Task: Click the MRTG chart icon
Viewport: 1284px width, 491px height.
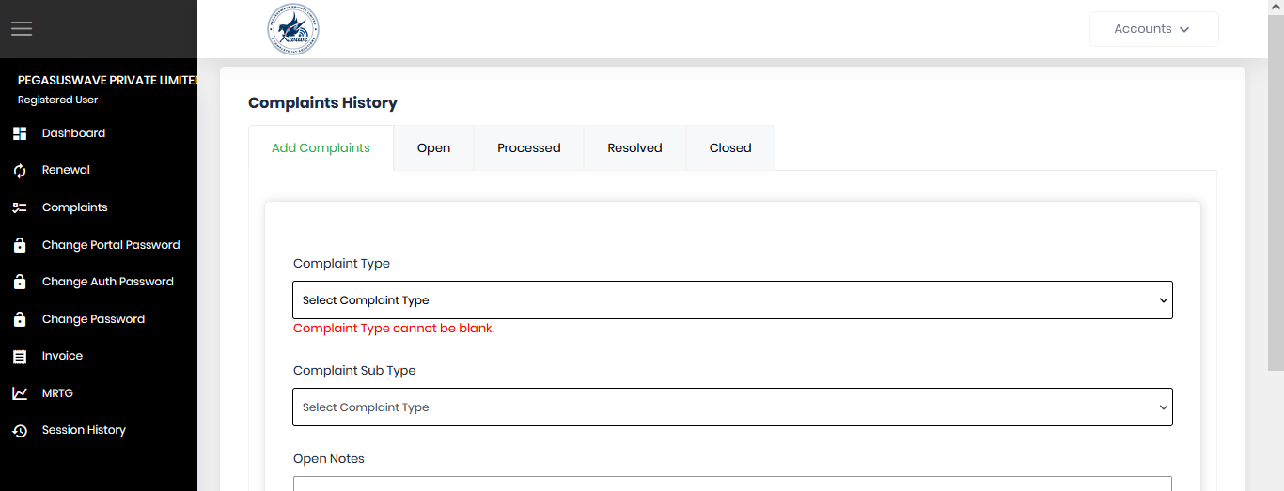Action: click(20, 393)
